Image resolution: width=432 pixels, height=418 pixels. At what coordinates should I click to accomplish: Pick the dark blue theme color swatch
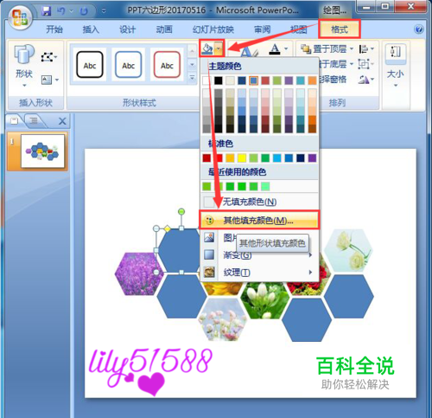242,80
